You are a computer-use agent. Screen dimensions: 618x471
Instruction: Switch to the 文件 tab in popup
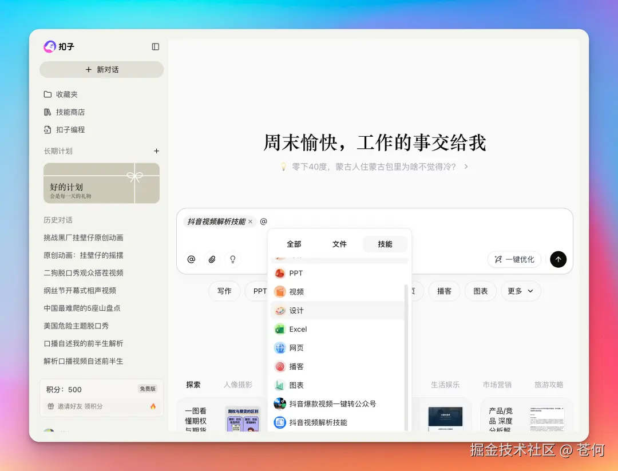[339, 244]
